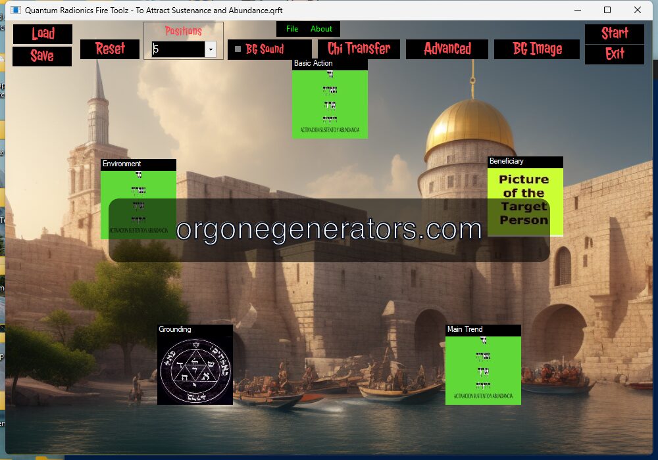Select the Environment position image
The image size is (658, 460).
[138, 205]
